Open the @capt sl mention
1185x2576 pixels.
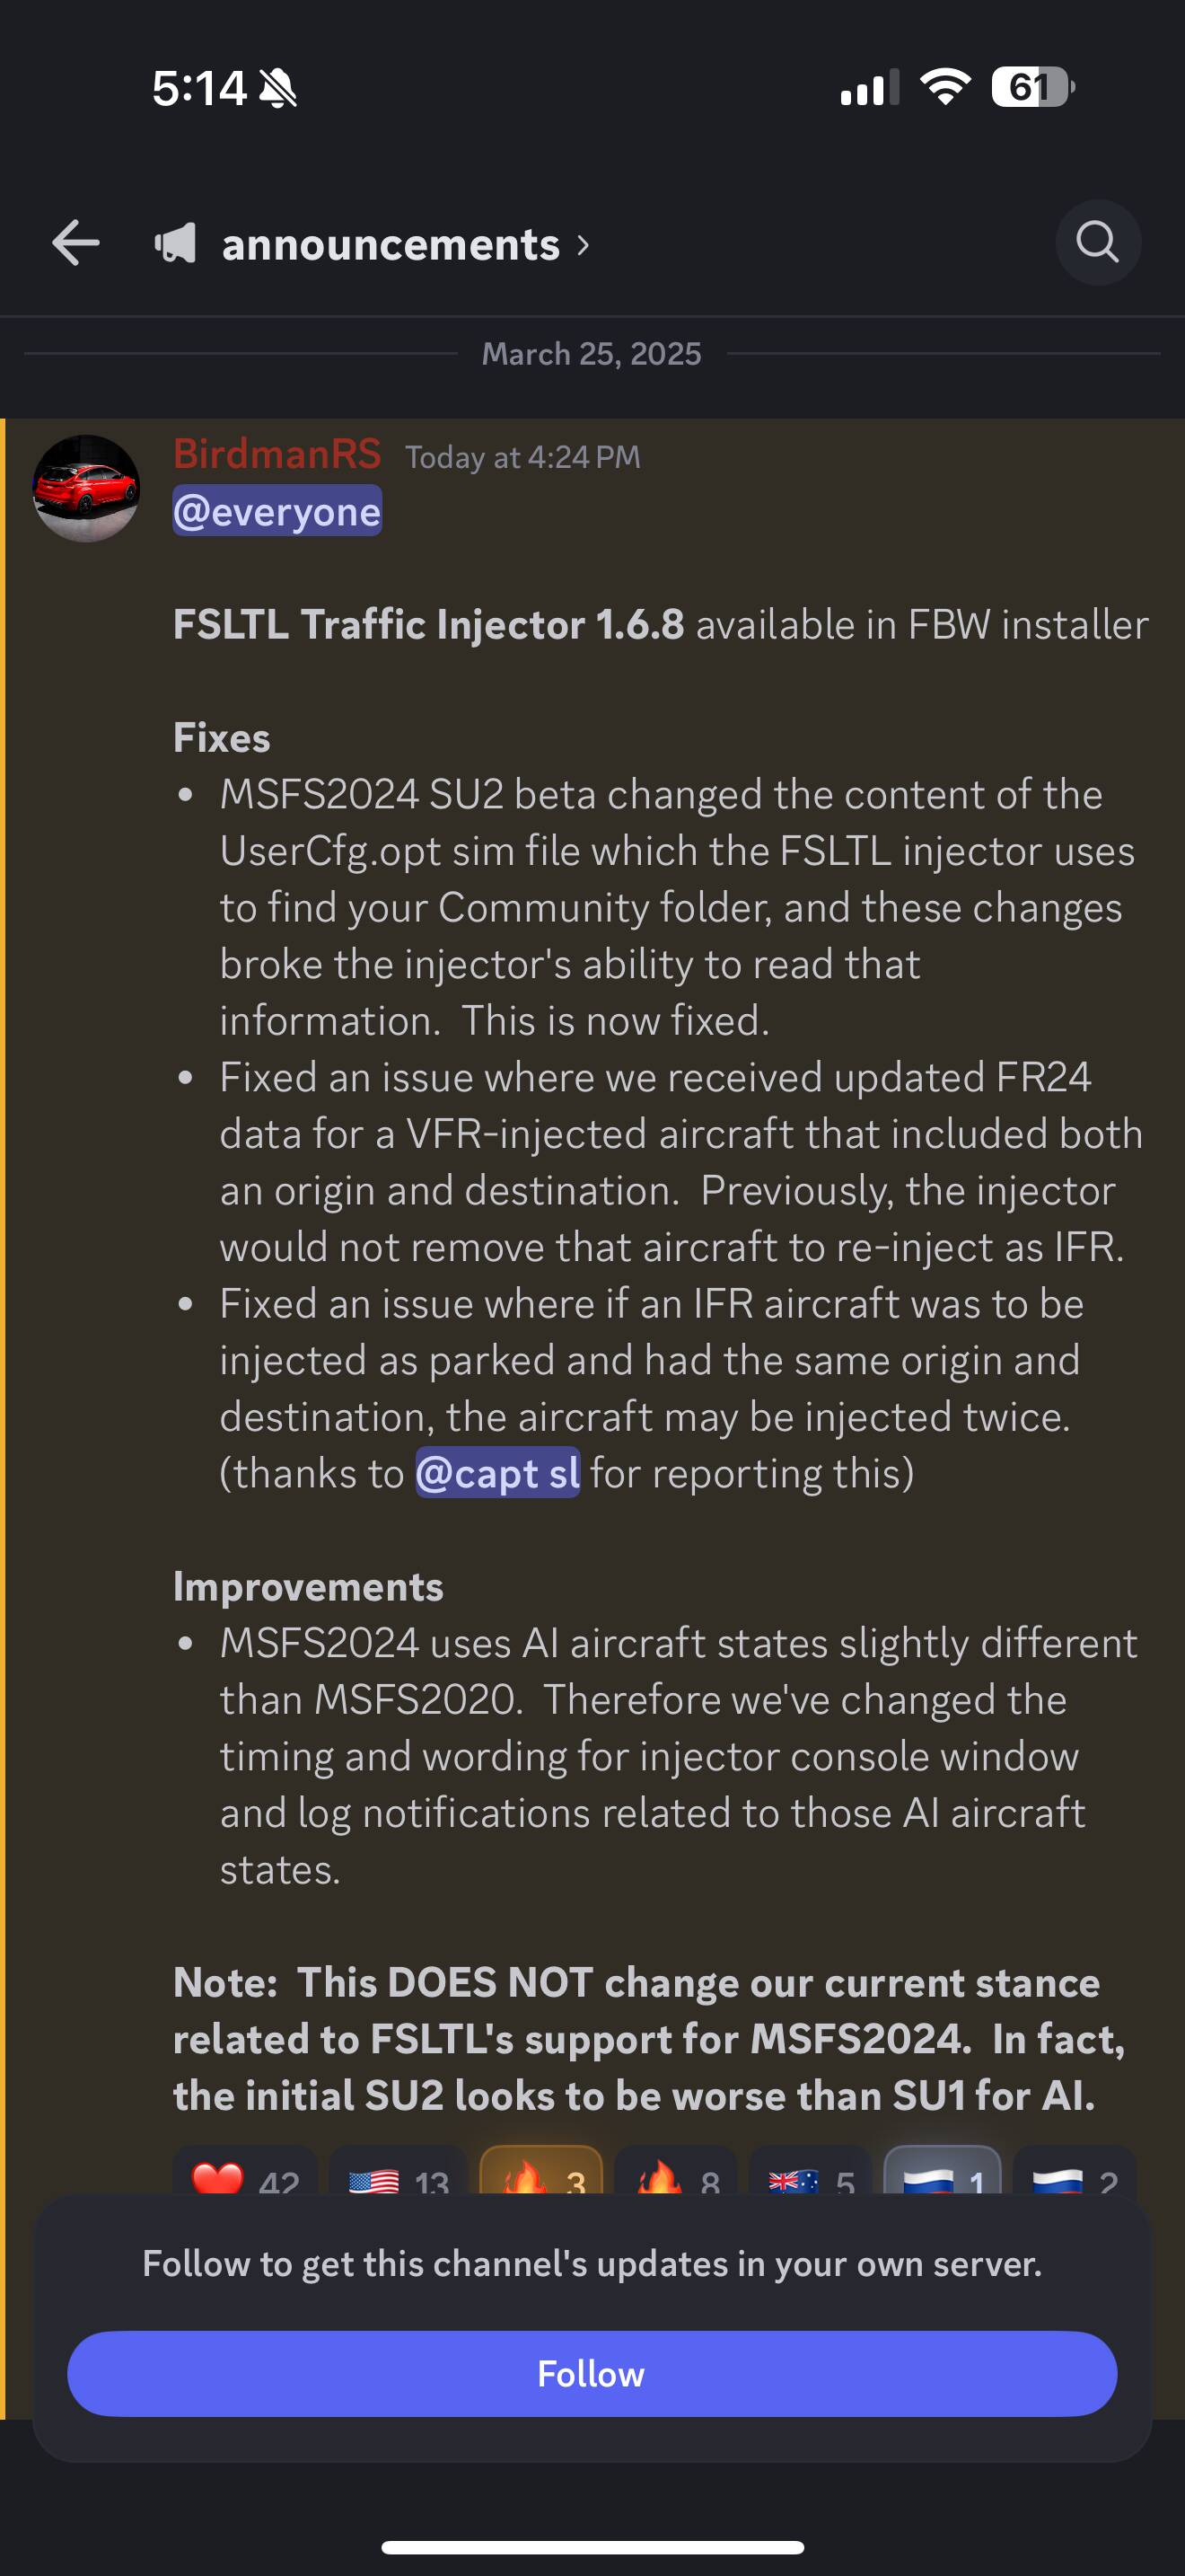(x=497, y=1473)
